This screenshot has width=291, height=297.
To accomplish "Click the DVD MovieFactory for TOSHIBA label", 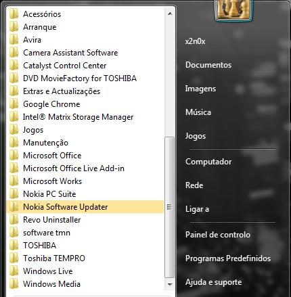I will pos(80,78).
